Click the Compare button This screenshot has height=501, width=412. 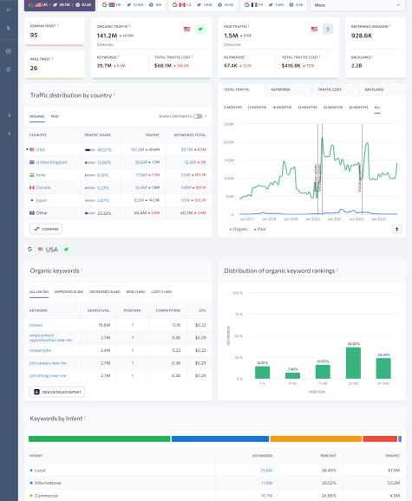[x=46, y=229]
